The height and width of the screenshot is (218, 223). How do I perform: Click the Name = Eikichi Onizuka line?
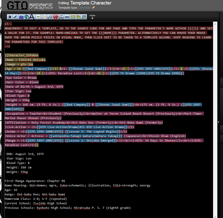(25, 60)
